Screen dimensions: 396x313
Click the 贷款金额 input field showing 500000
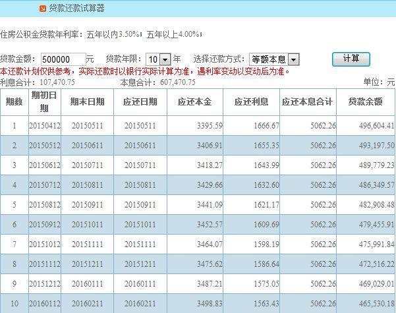pos(63,59)
